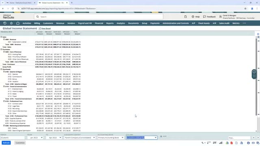Open the browser profile icon
This screenshot has width=260, height=146.
252,9
